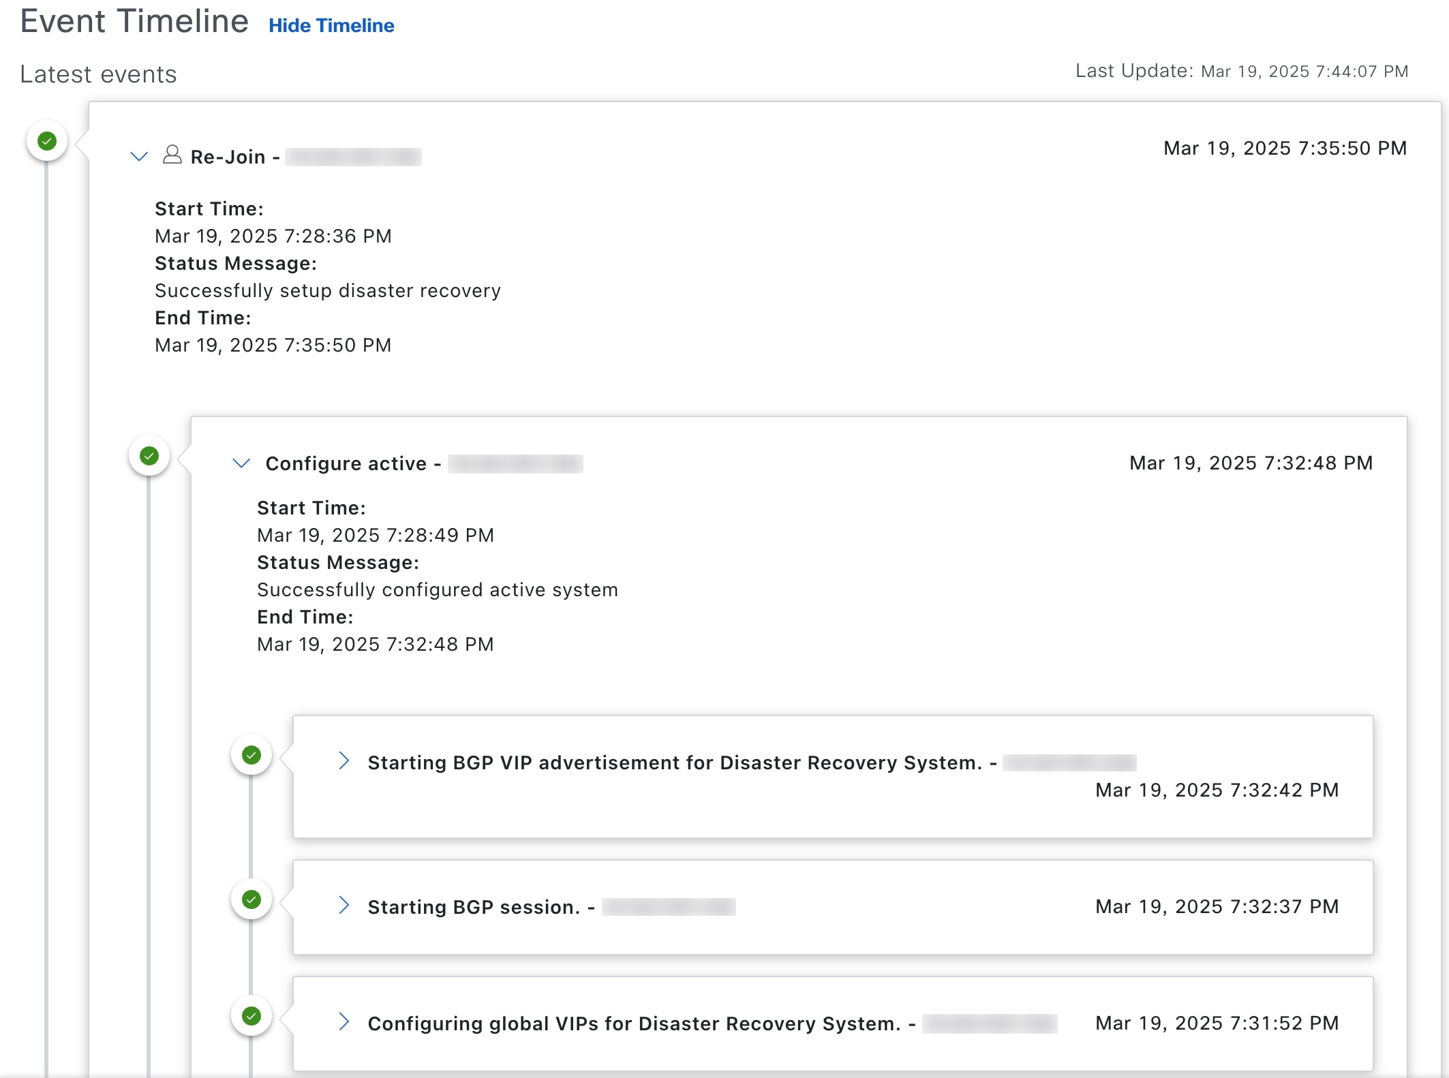This screenshot has height=1078, width=1449.
Task: Click the BGP session green checkmark icon
Action: tap(251, 899)
